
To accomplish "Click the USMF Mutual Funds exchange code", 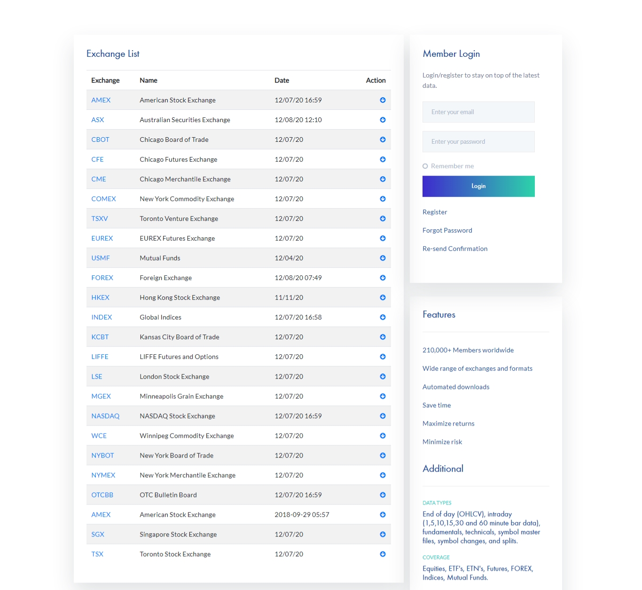I will [x=101, y=258].
